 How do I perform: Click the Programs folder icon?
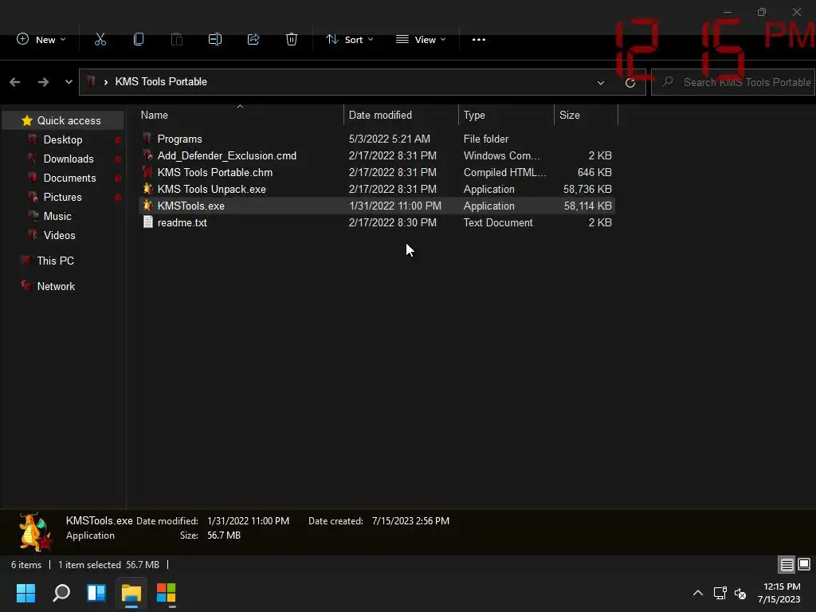[x=147, y=139]
